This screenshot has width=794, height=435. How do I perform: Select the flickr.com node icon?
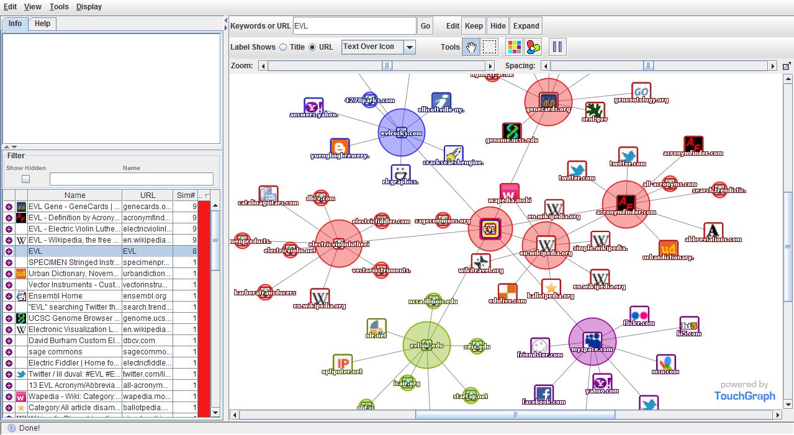[x=639, y=315]
